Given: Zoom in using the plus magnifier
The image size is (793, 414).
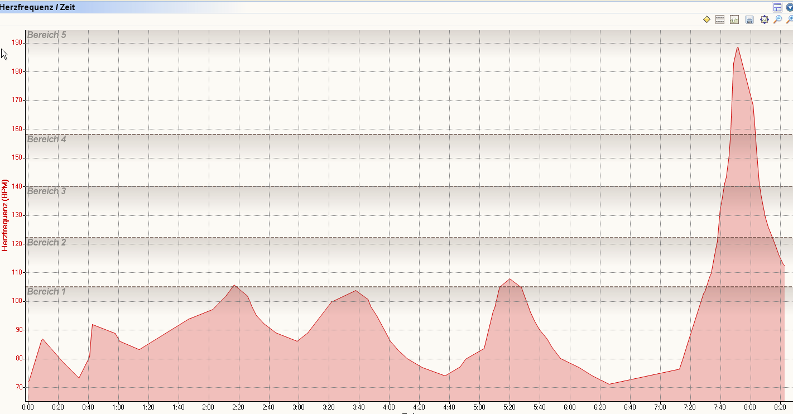Looking at the screenshot, I should [x=790, y=20].
